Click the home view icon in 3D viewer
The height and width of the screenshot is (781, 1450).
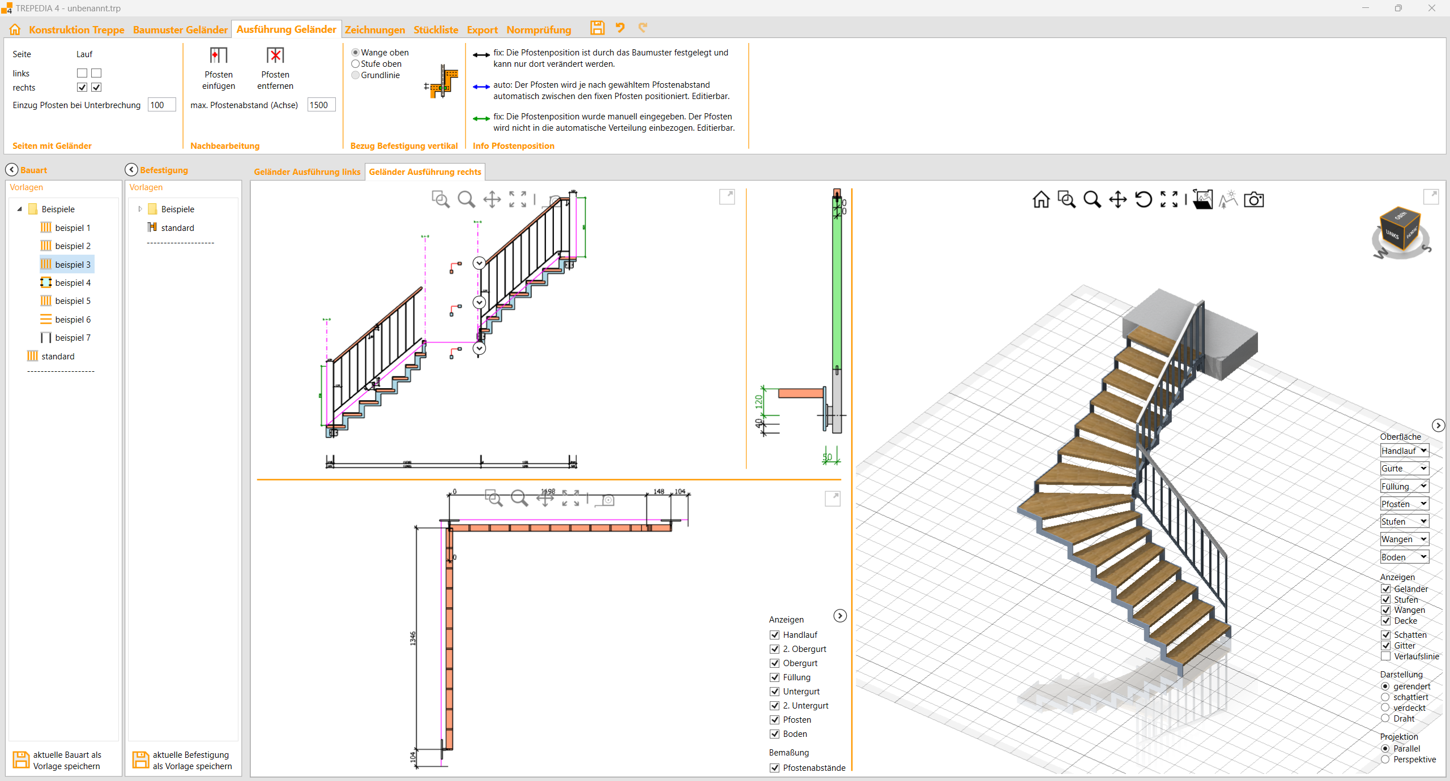click(1040, 200)
